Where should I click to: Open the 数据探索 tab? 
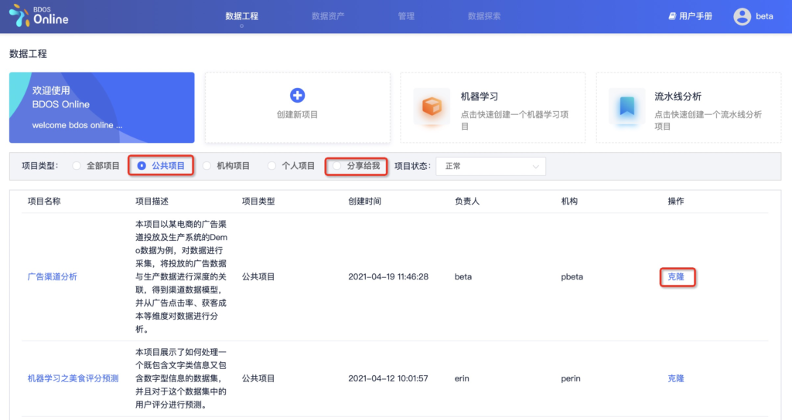pos(484,16)
